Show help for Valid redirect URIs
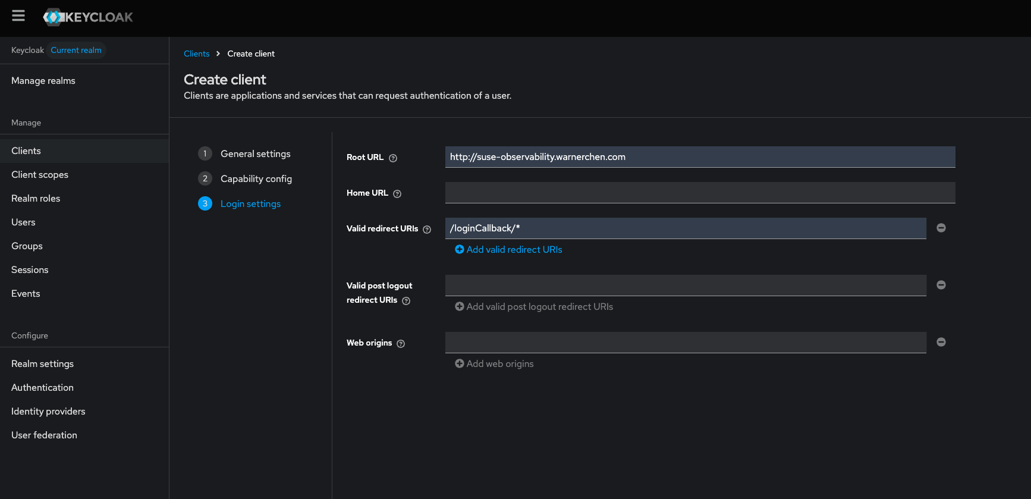Viewport: 1031px width, 499px height. 427,230
